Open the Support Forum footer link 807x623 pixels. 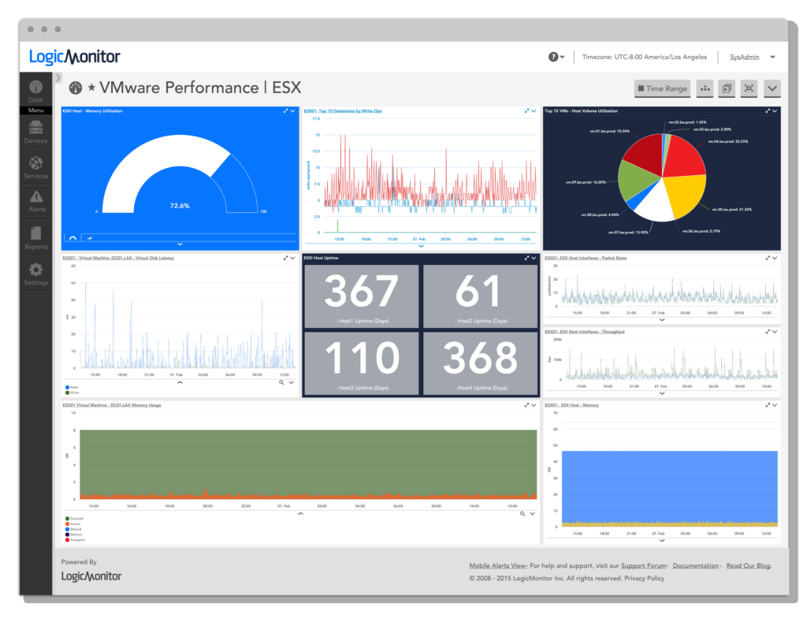[x=644, y=566]
